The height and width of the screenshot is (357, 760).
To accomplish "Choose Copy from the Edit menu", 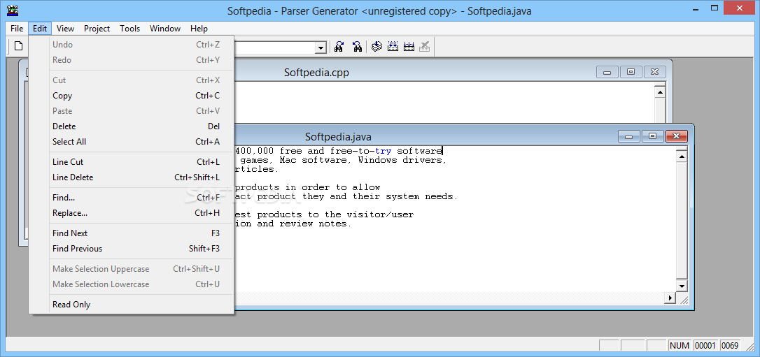I will (132, 96).
